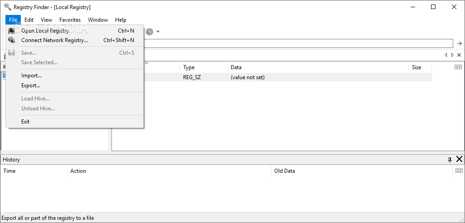Open column chooser icon in History pane
The image size is (465, 223).
coord(459,171)
